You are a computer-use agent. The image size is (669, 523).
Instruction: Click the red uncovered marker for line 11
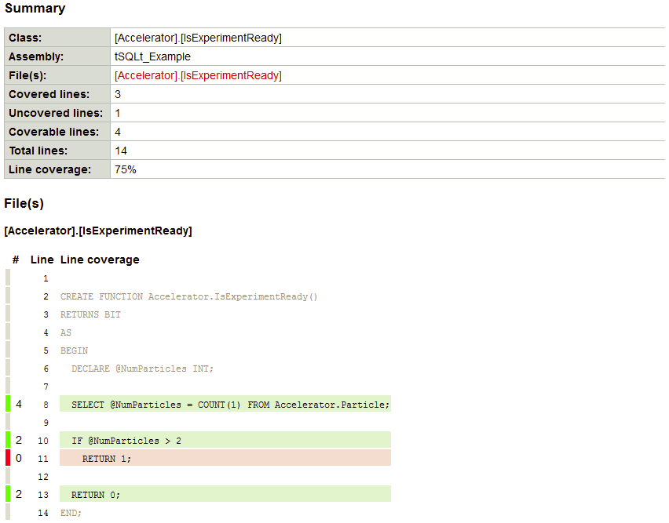[8, 458]
